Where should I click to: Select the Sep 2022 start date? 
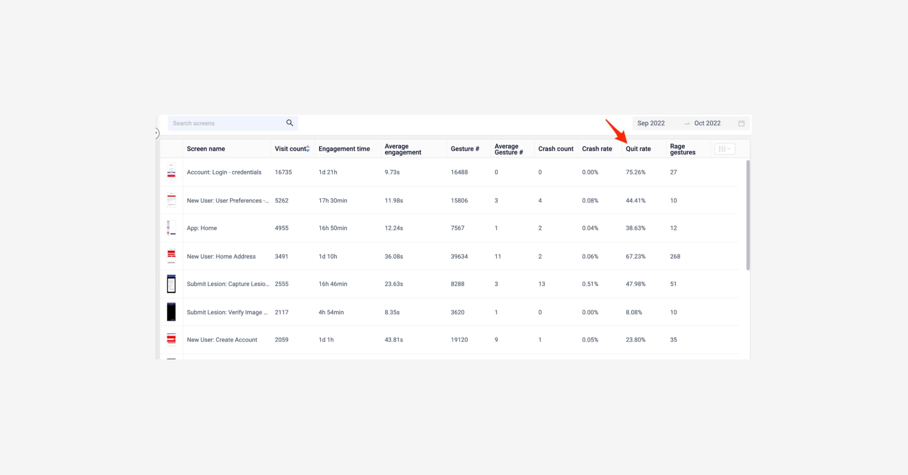click(651, 123)
